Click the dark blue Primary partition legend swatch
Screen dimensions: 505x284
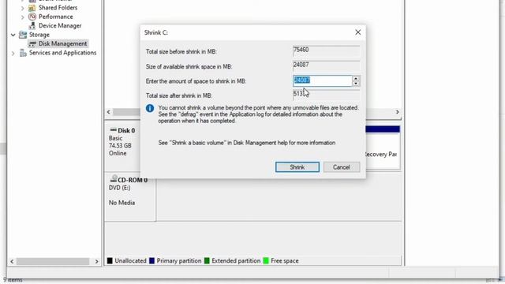[x=151, y=261]
